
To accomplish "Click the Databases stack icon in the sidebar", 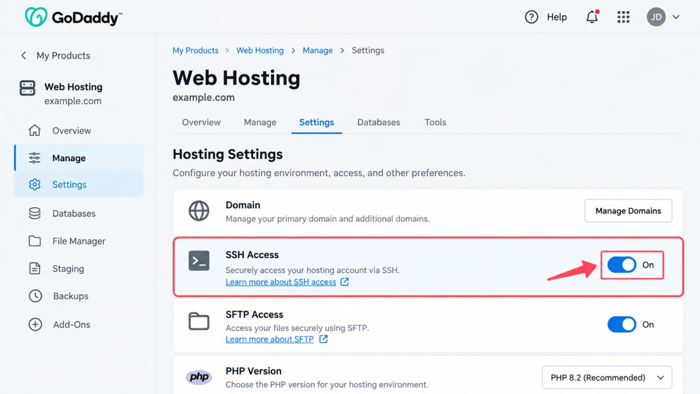I will (35, 214).
